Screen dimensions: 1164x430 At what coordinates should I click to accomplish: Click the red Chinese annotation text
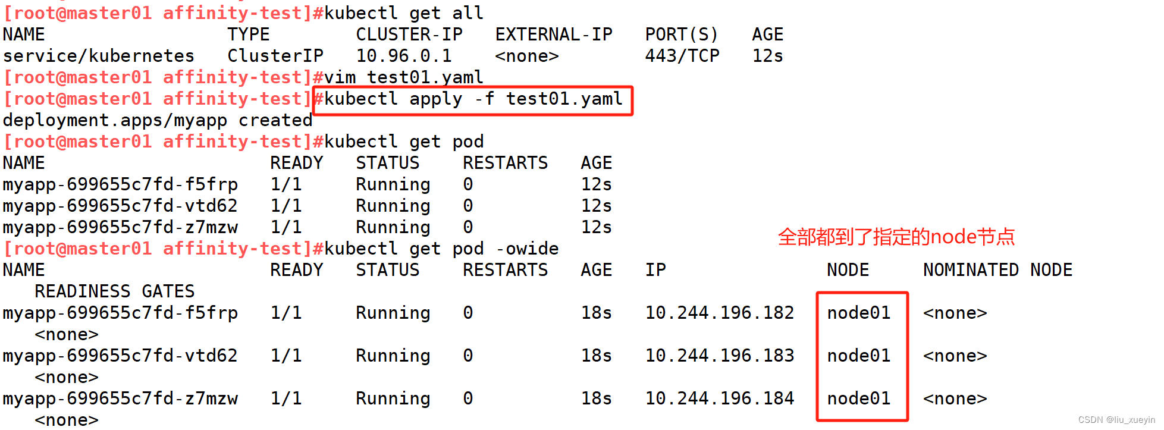(x=896, y=237)
